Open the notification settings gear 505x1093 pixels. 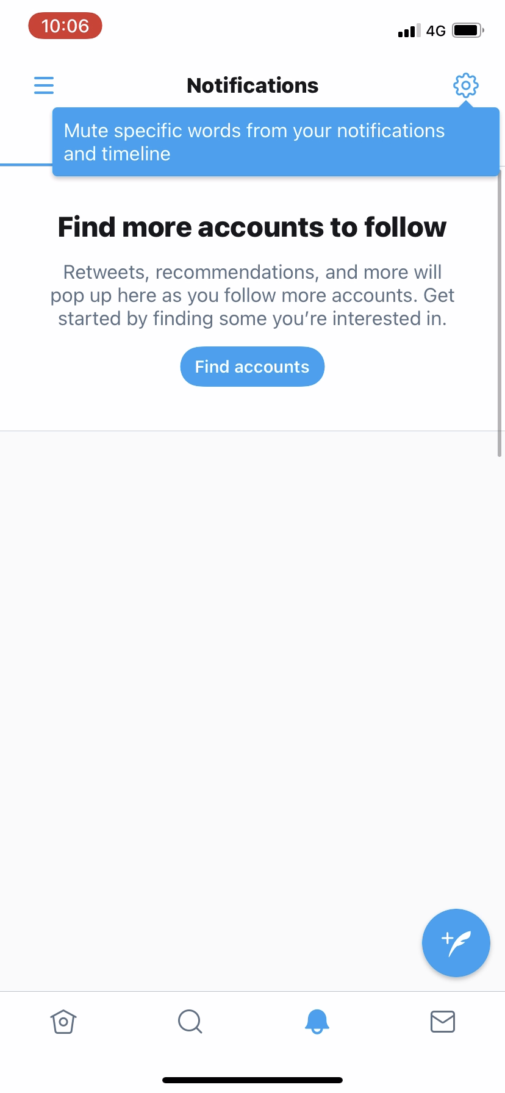click(x=465, y=85)
